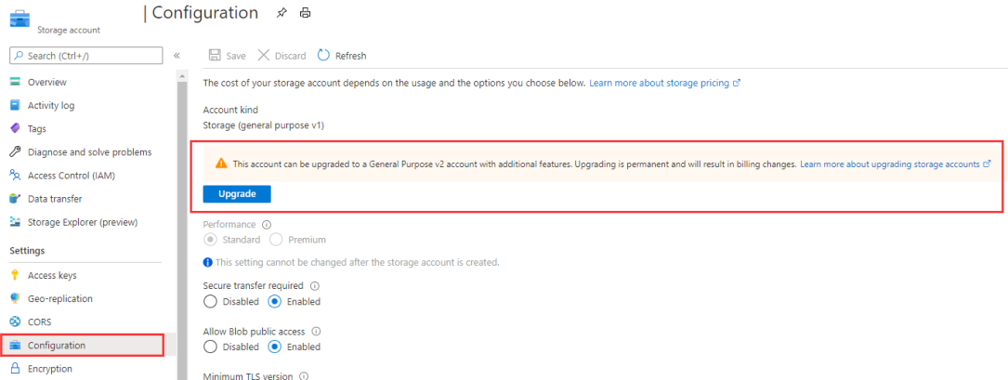Click the print icon beside title
Screen dimensions: 1008x380
[305, 13]
